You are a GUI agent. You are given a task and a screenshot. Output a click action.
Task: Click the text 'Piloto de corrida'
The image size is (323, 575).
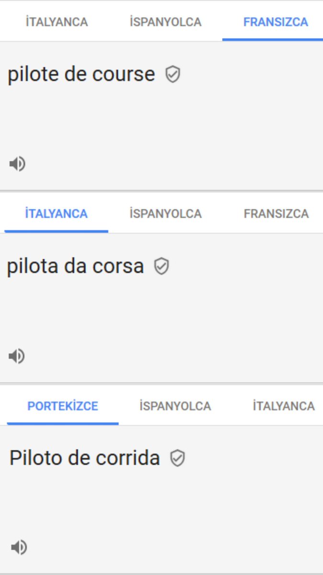tap(85, 458)
